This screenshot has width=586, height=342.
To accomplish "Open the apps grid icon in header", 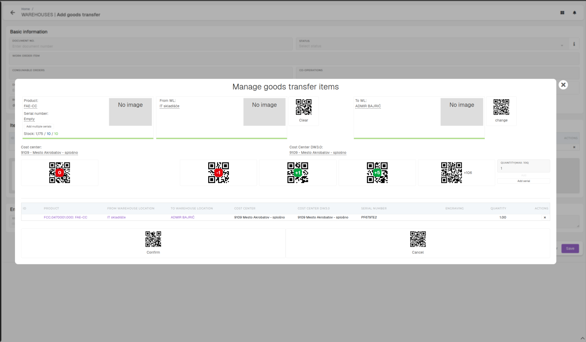I will coord(562,13).
